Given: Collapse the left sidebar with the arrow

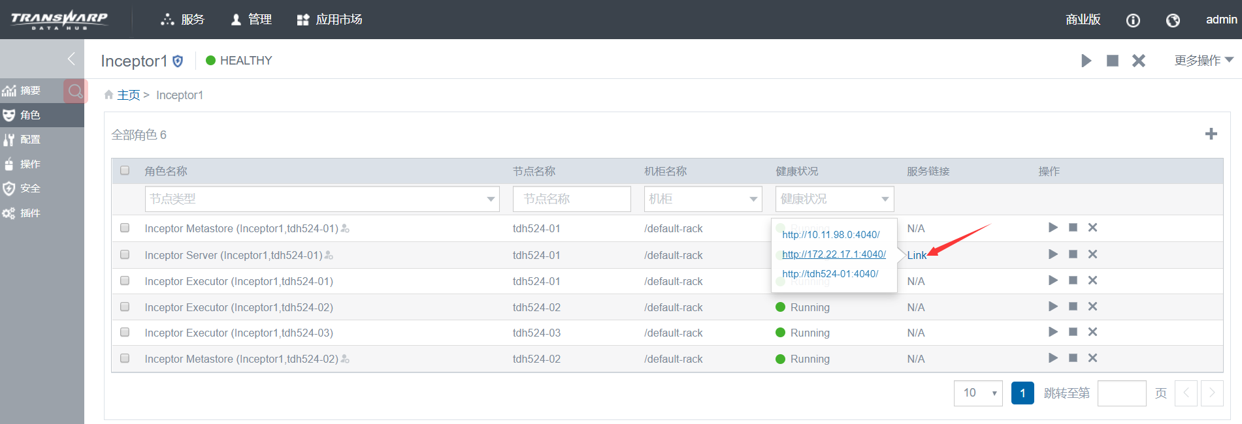Looking at the screenshot, I should click(72, 59).
